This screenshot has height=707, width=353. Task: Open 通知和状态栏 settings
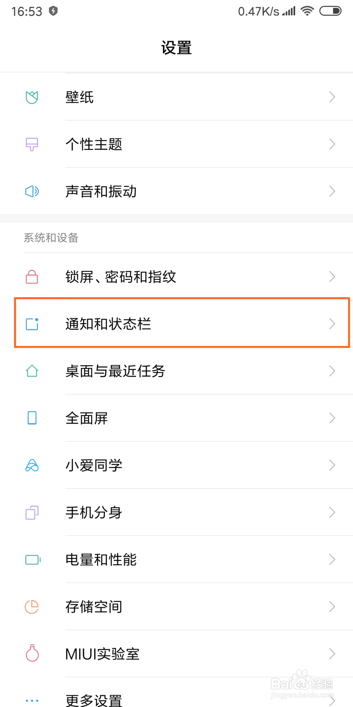click(108, 324)
